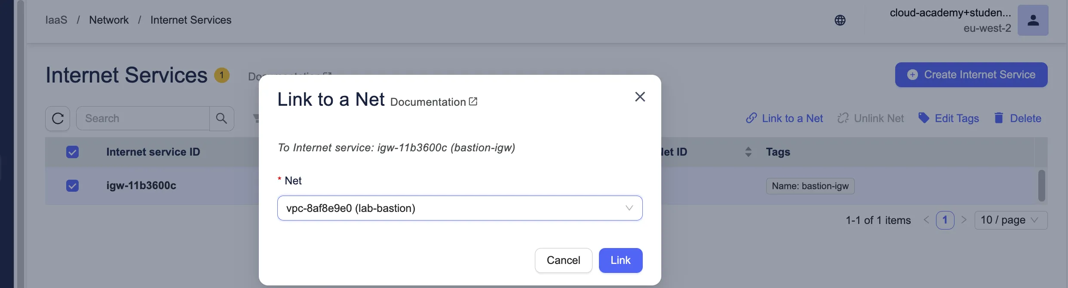Close the Link to a Net dialog
This screenshot has width=1068, height=288.
click(640, 97)
